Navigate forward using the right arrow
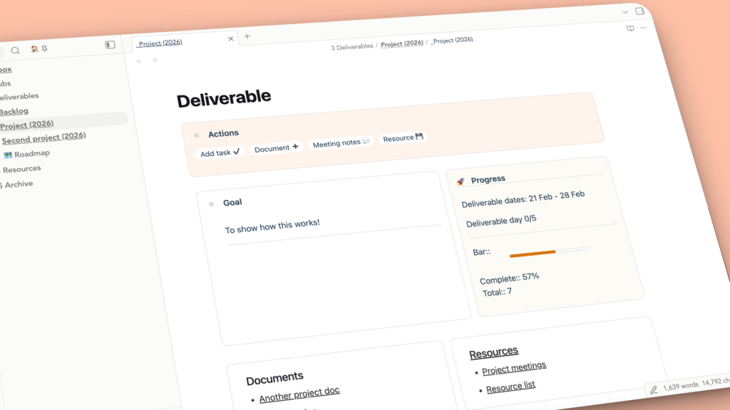The image size is (730, 410). [x=154, y=61]
